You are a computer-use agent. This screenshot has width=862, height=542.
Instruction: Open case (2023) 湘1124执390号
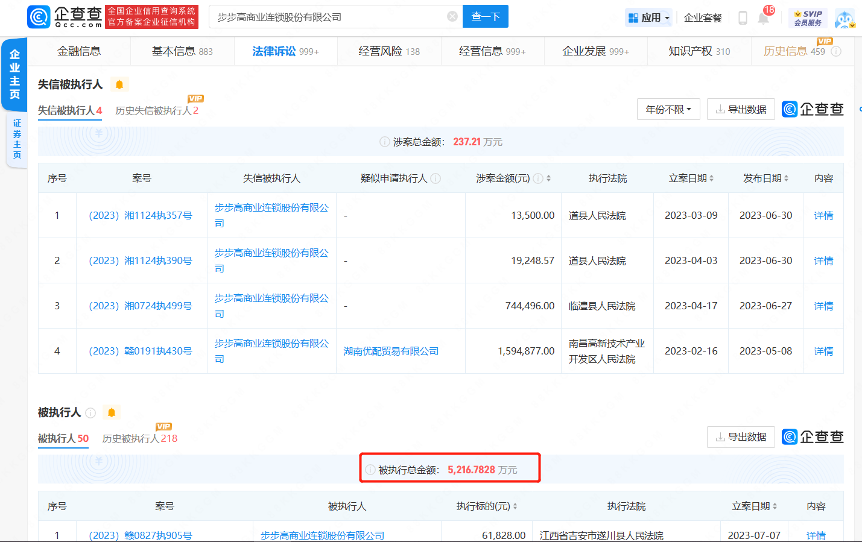point(141,260)
